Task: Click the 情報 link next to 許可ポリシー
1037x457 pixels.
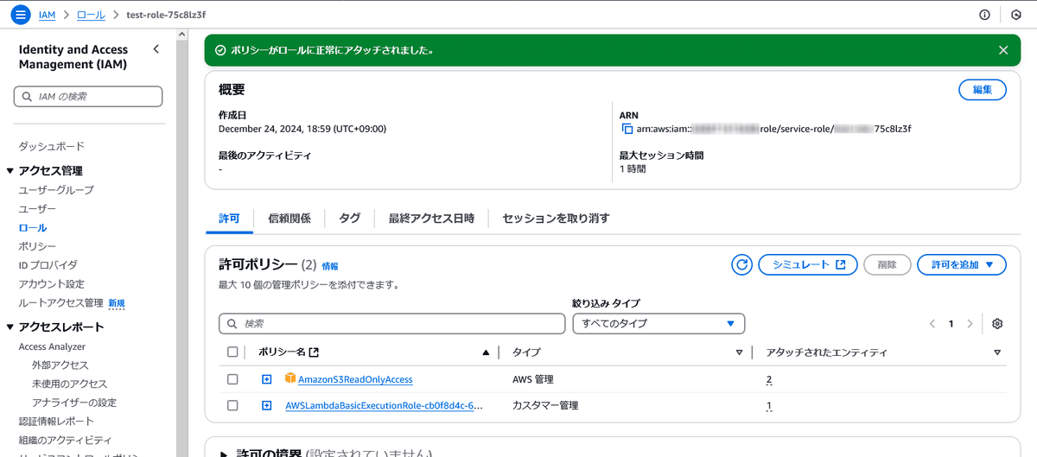Action: coord(330,266)
